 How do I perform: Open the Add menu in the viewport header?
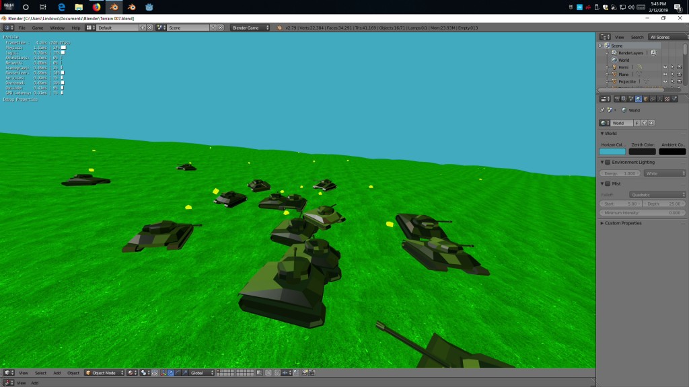coord(58,373)
